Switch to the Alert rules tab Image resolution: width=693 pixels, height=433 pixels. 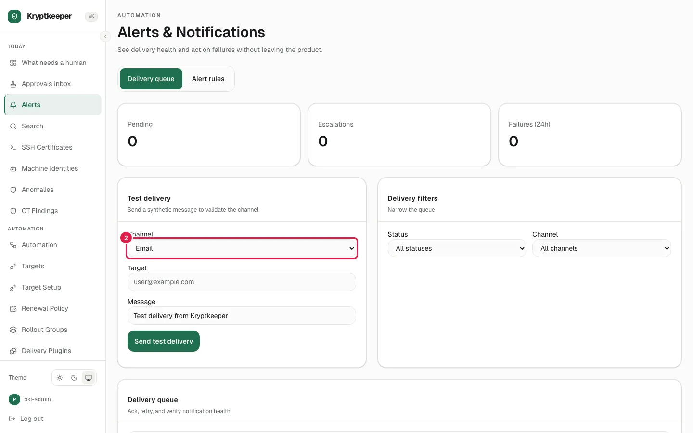tap(208, 79)
